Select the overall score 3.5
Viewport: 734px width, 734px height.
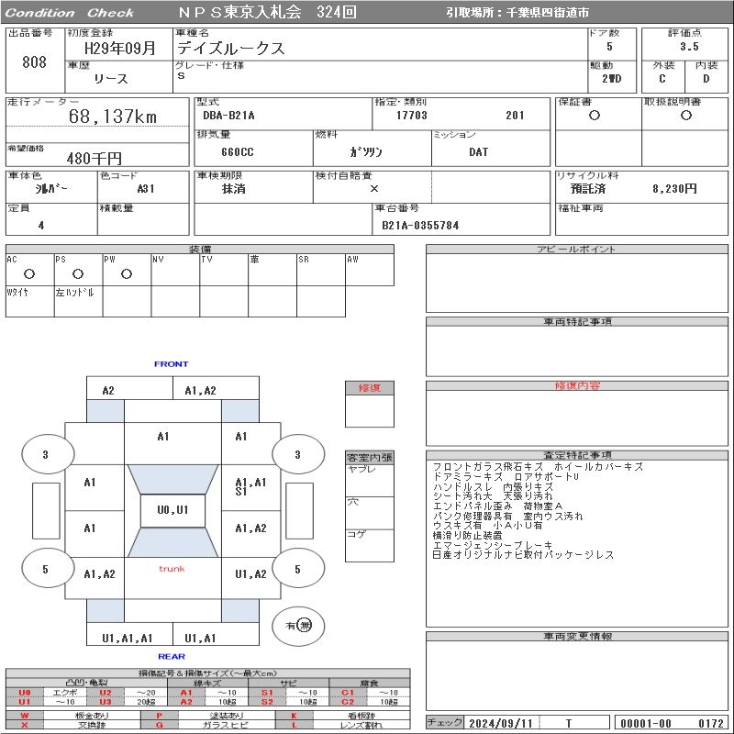point(689,47)
